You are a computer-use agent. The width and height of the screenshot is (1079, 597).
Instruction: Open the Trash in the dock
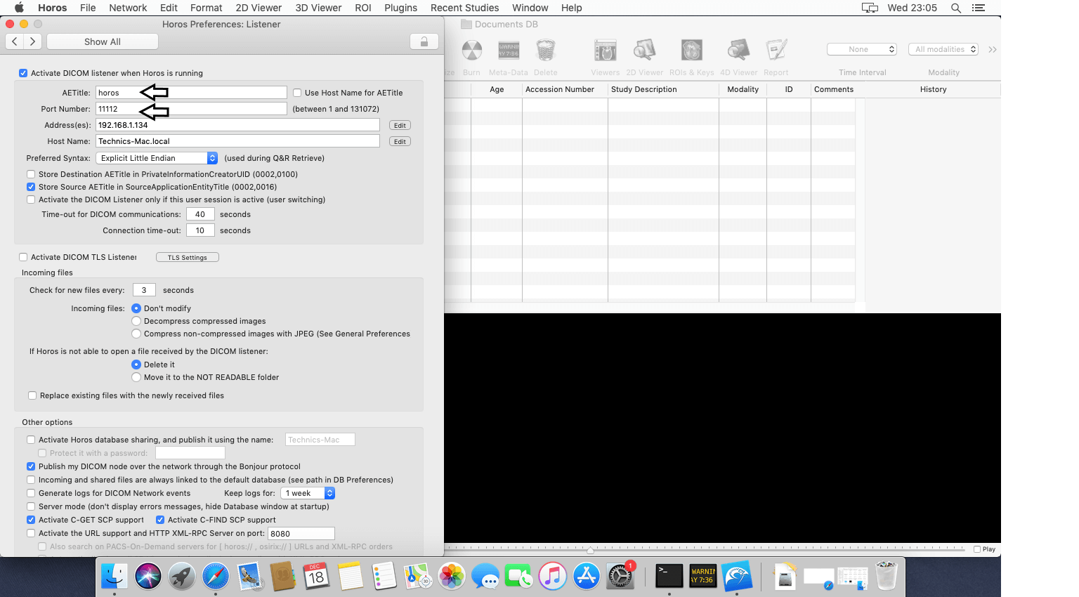click(x=887, y=577)
